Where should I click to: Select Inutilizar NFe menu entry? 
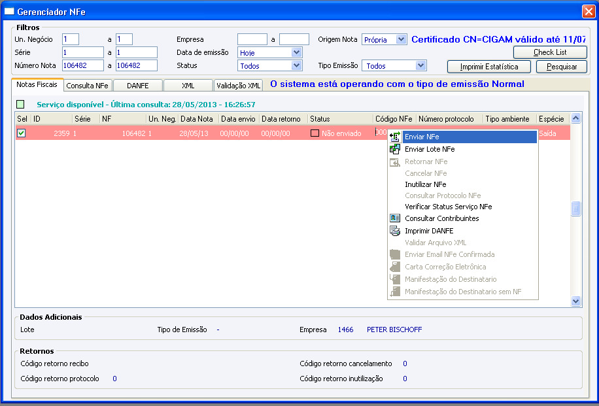pyautogui.click(x=462, y=184)
